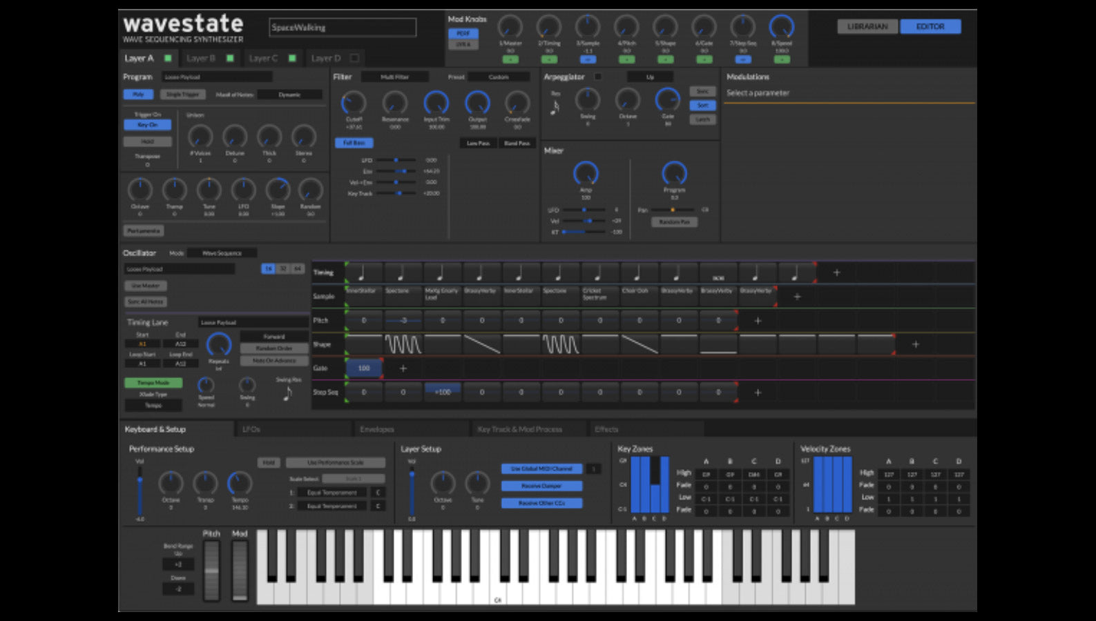The width and height of the screenshot is (1096, 621).
Task: Click the Timing Lane Repeats knob
Action: click(219, 344)
